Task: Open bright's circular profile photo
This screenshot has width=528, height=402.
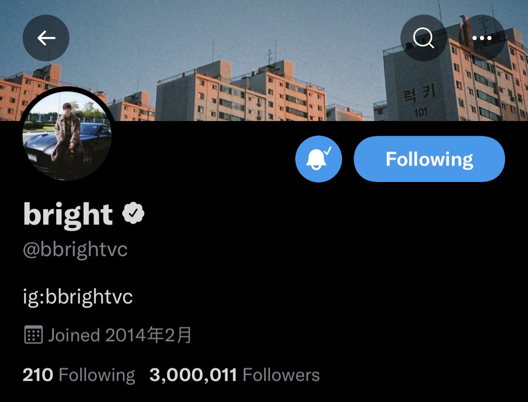Action: pos(67,135)
